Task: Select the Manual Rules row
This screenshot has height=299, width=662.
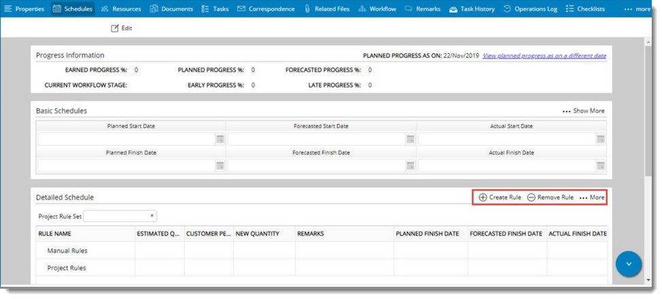Action: (67, 251)
